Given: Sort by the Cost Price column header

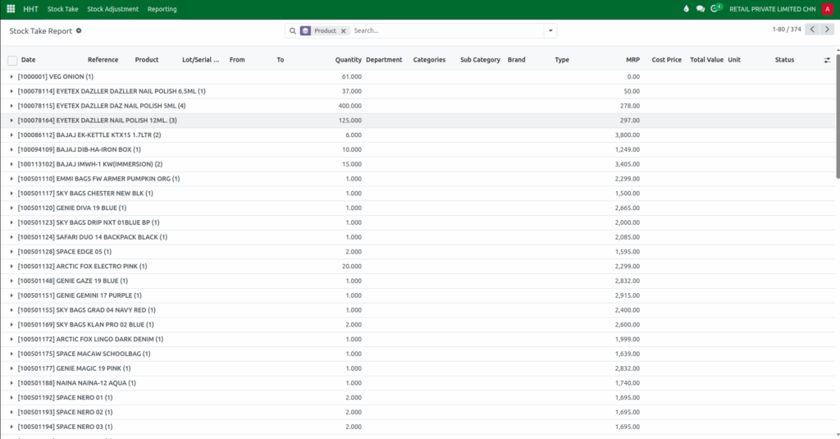Looking at the screenshot, I should pyautogui.click(x=666, y=60).
